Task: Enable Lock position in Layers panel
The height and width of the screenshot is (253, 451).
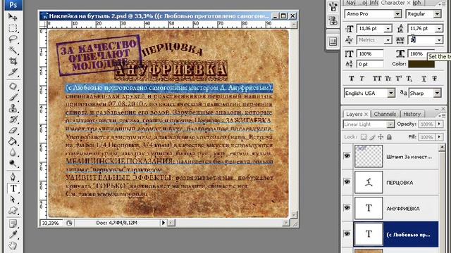Action: [381, 137]
